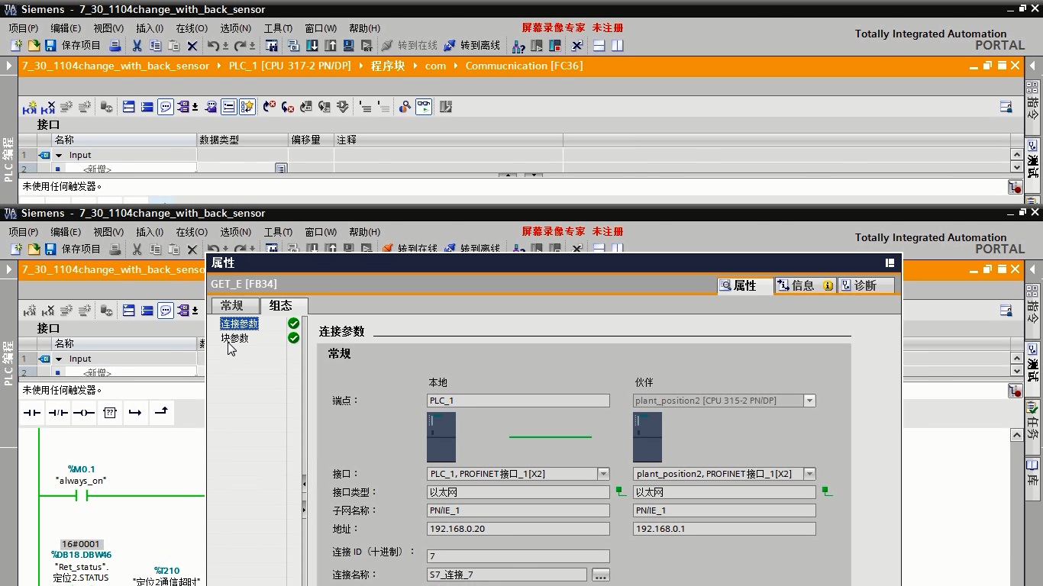Collapse the Input row in top interface table
Viewport: 1043px width, 586px height.
click(59, 155)
